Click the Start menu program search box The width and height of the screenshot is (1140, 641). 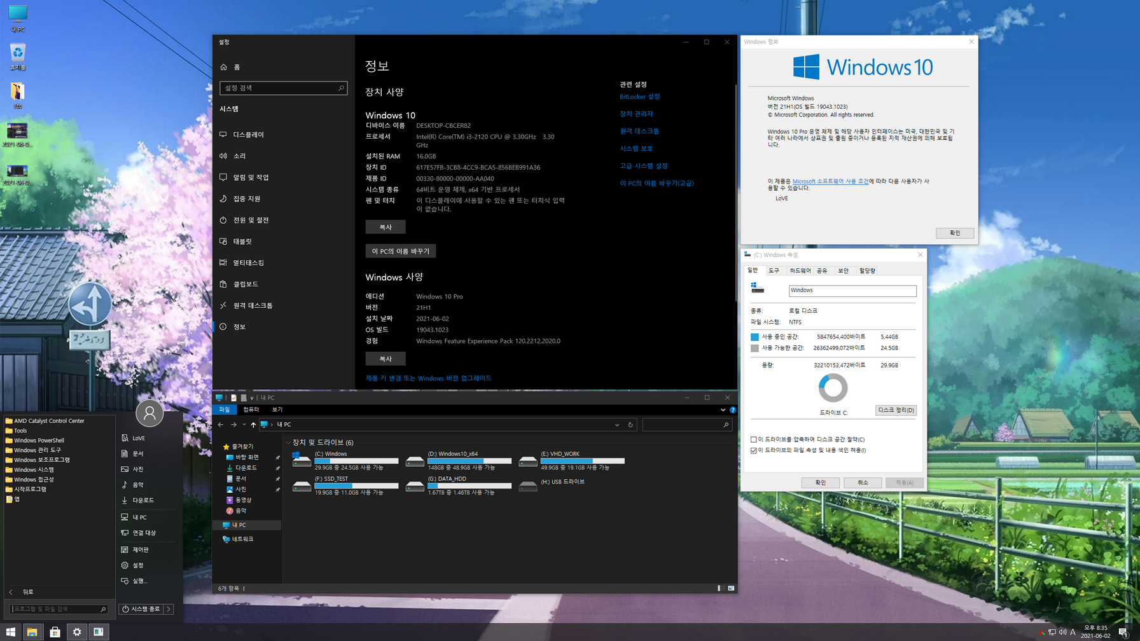click(58, 609)
